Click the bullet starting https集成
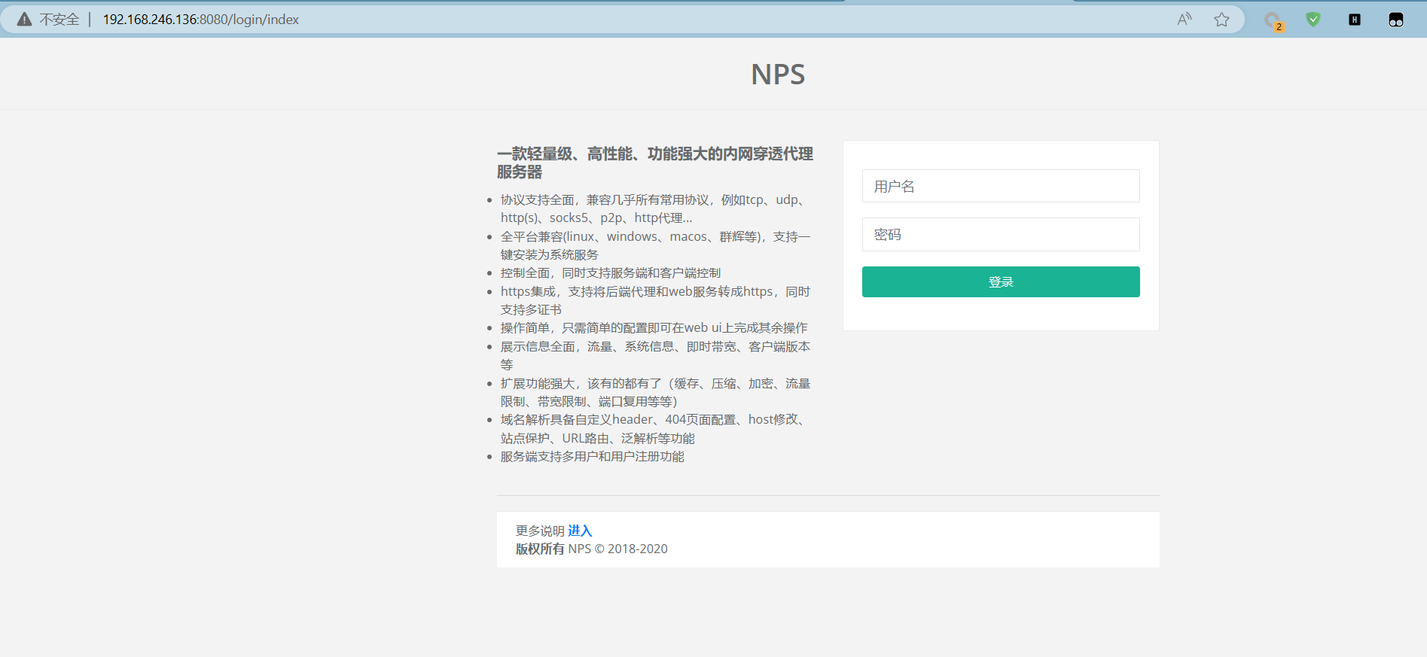Screen dimensions: 1427x657 click(x=655, y=300)
